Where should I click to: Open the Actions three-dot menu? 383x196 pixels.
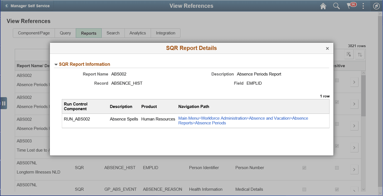pyautogui.click(x=363, y=6)
